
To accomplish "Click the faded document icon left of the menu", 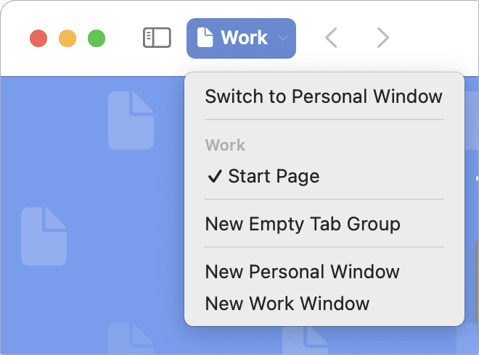I will [x=44, y=235].
